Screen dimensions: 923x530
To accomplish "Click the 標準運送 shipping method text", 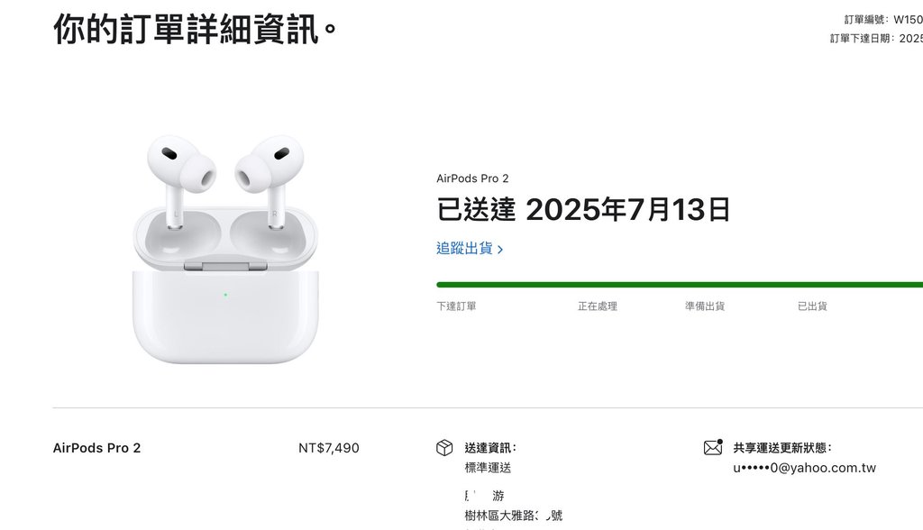I will coord(488,468).
